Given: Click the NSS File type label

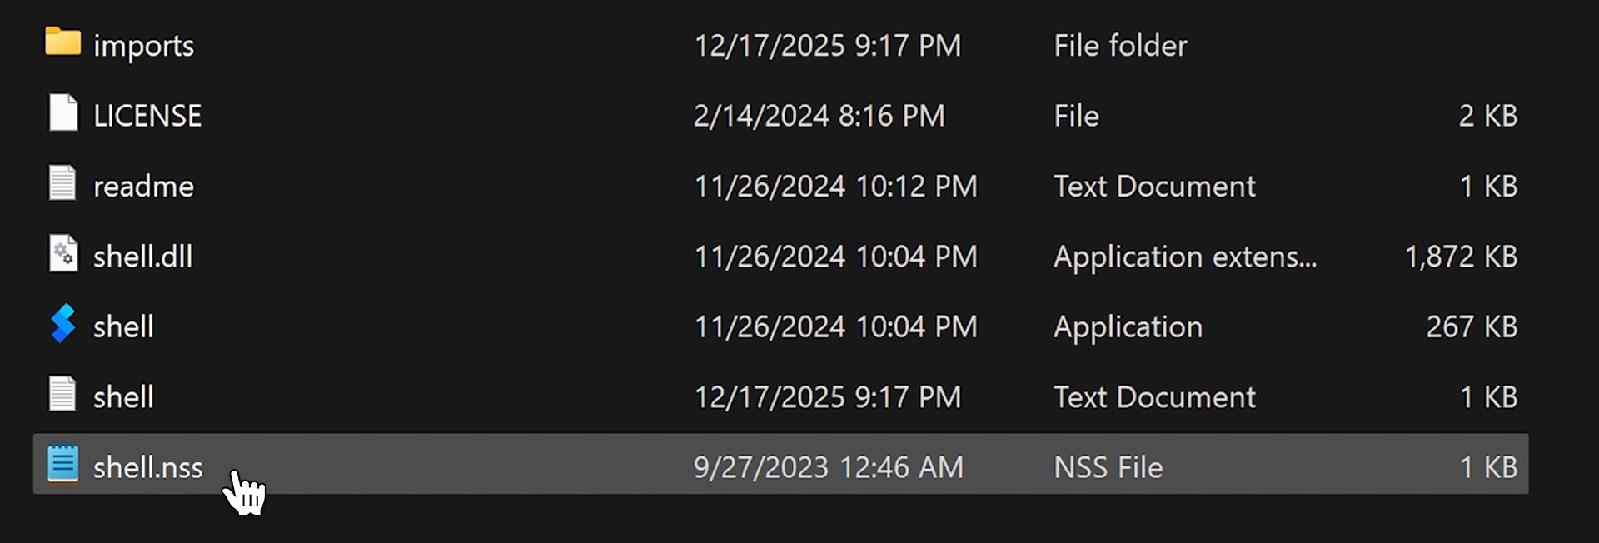Looking at the screenshot, I should 1108,468.
